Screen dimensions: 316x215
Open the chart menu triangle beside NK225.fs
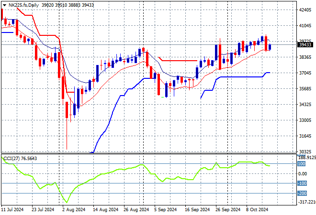(4, 5)
